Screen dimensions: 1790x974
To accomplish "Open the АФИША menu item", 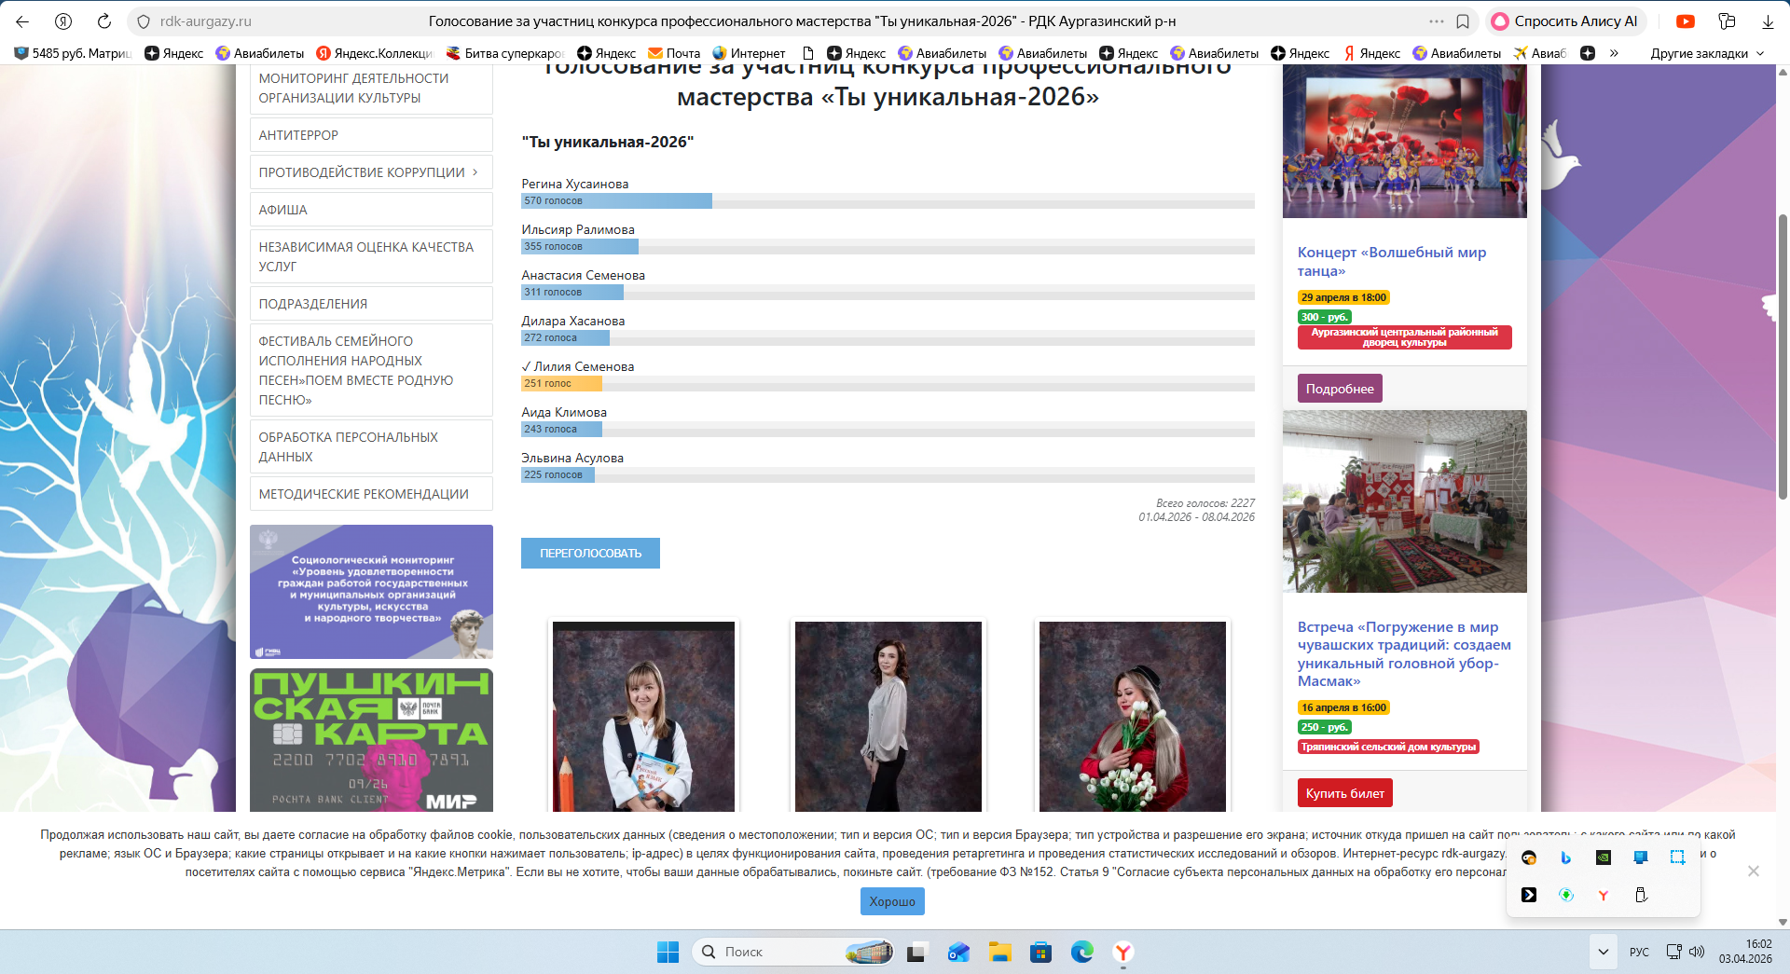I will pos(371,210).
